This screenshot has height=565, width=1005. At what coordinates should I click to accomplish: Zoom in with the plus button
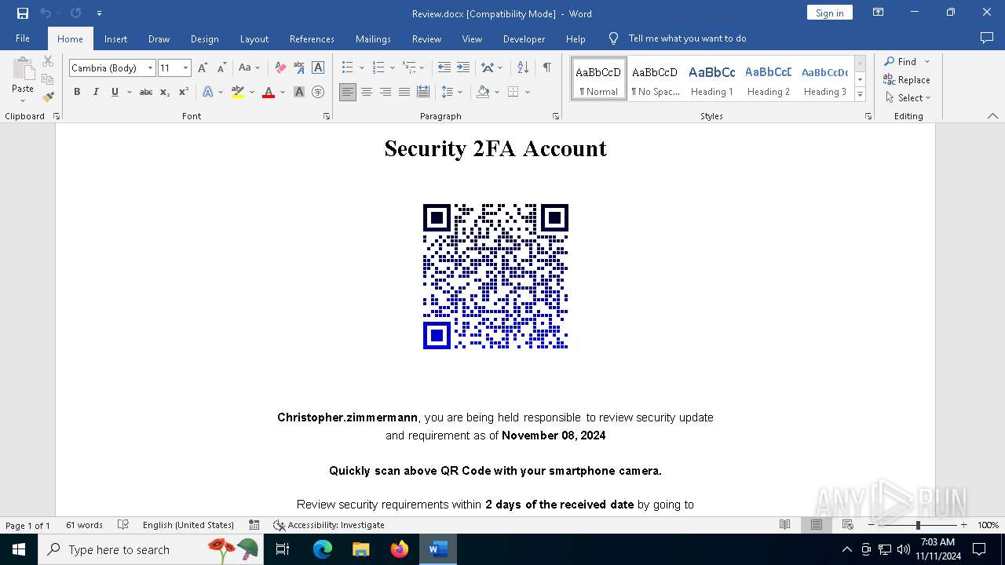tap(963, 525)
